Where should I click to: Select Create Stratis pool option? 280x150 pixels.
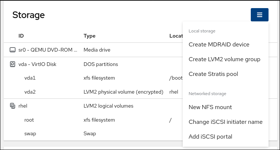pos(213,74)
